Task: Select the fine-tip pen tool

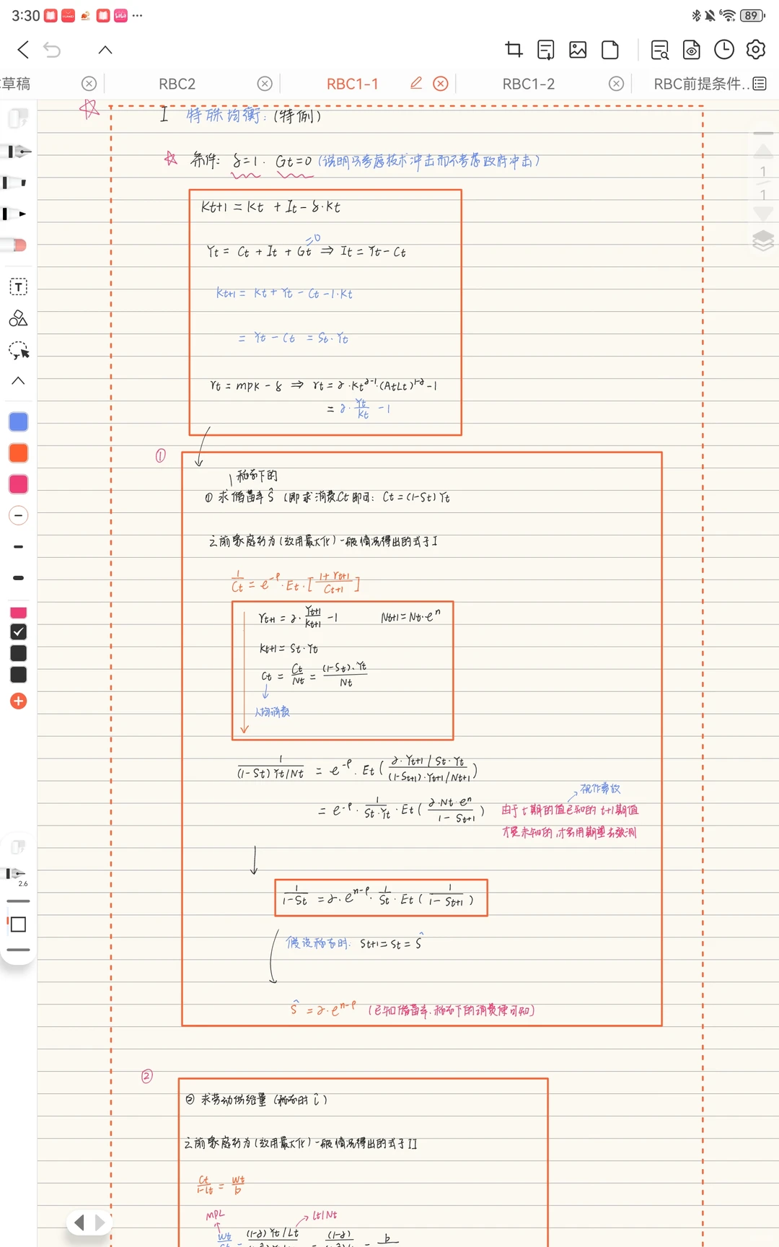Action: click(x=14, y=214)
